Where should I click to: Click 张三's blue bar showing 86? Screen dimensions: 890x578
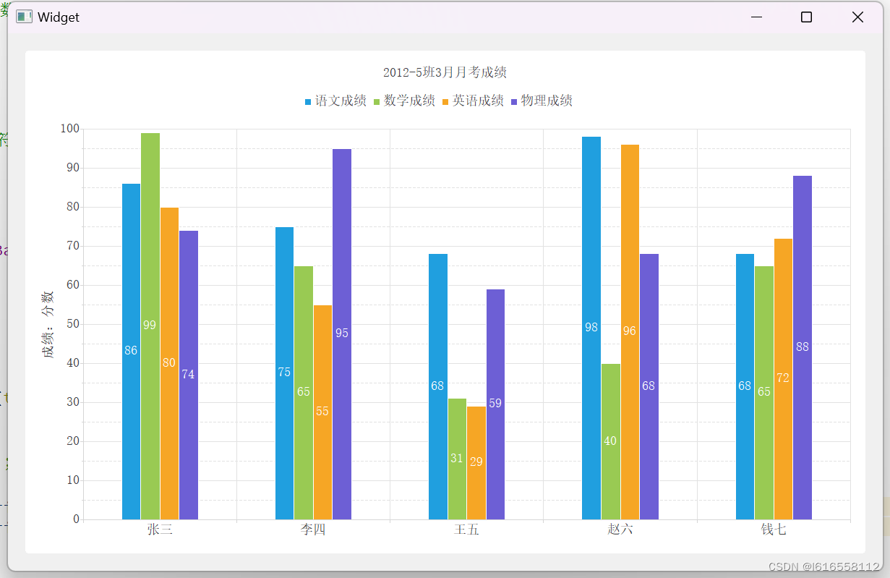130,347
